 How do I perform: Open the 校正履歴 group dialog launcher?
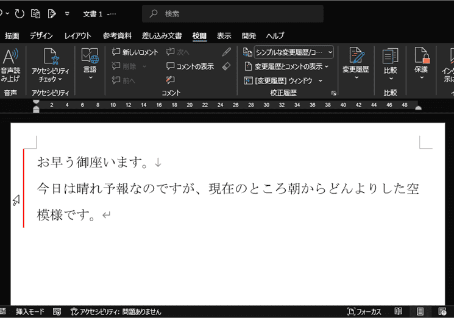pyautogui.click(x=333, y=93)
